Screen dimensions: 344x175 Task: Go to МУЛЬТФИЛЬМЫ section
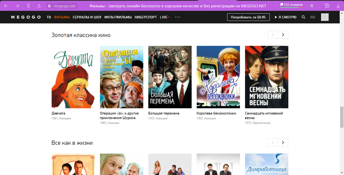[x=118, y=17]
